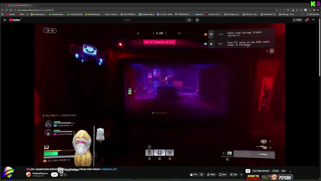Click the video player to pause

[x=159, y=94]
